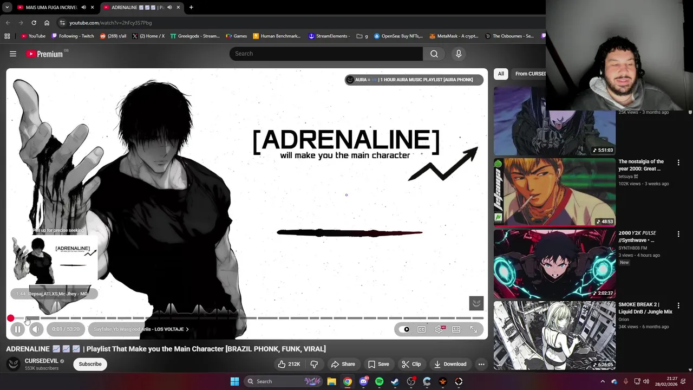Go to browser home page
This screenshot has width=693, height=390.
[x=47, y=23]
